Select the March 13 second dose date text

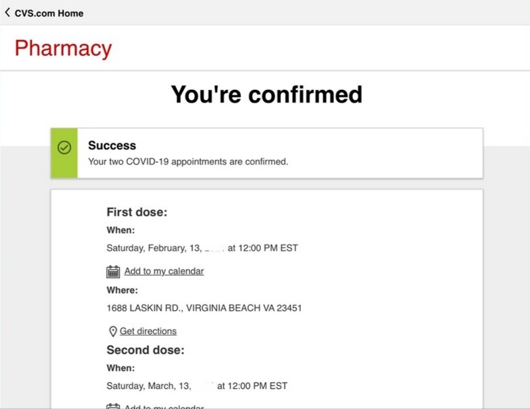click(x=196, y=386)
